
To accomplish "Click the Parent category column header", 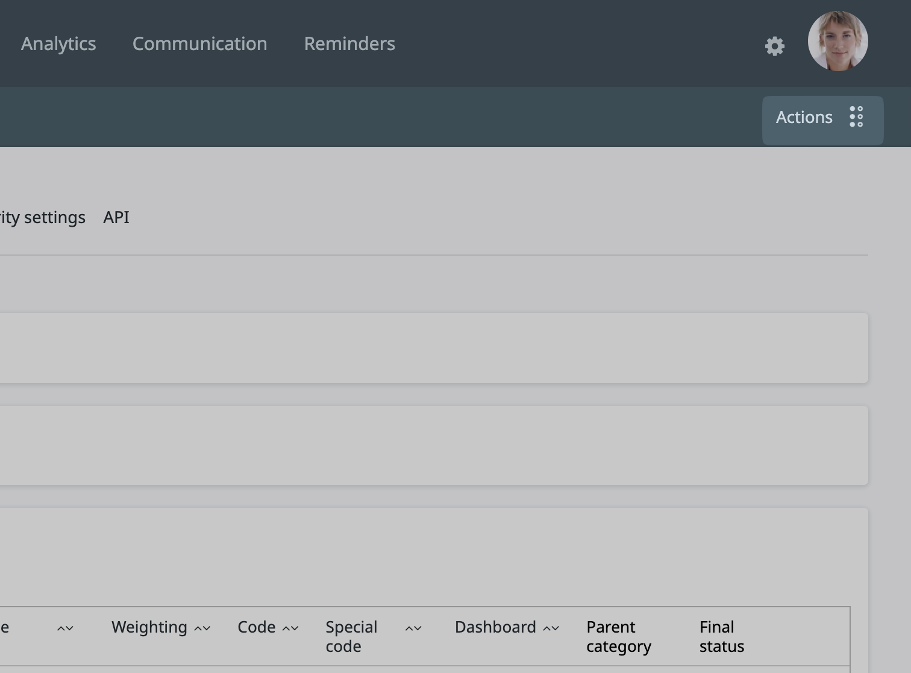I will 618,636.
